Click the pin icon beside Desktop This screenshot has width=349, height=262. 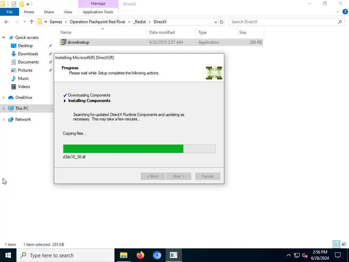50,46
